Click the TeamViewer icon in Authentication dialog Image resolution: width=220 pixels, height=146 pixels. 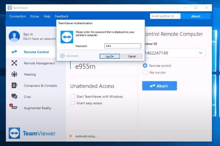(67, 37)
